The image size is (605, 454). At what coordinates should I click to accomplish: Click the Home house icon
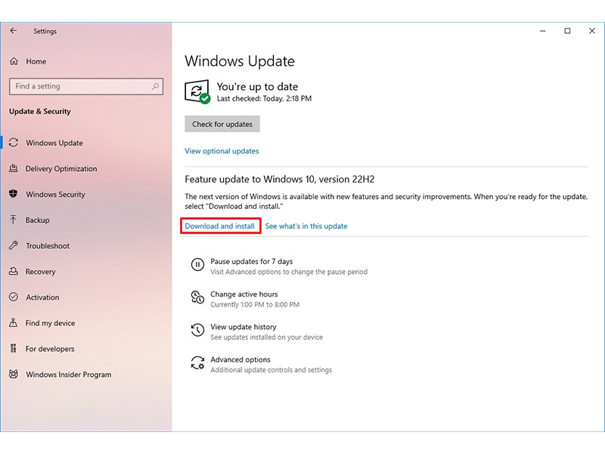point(14,61)
